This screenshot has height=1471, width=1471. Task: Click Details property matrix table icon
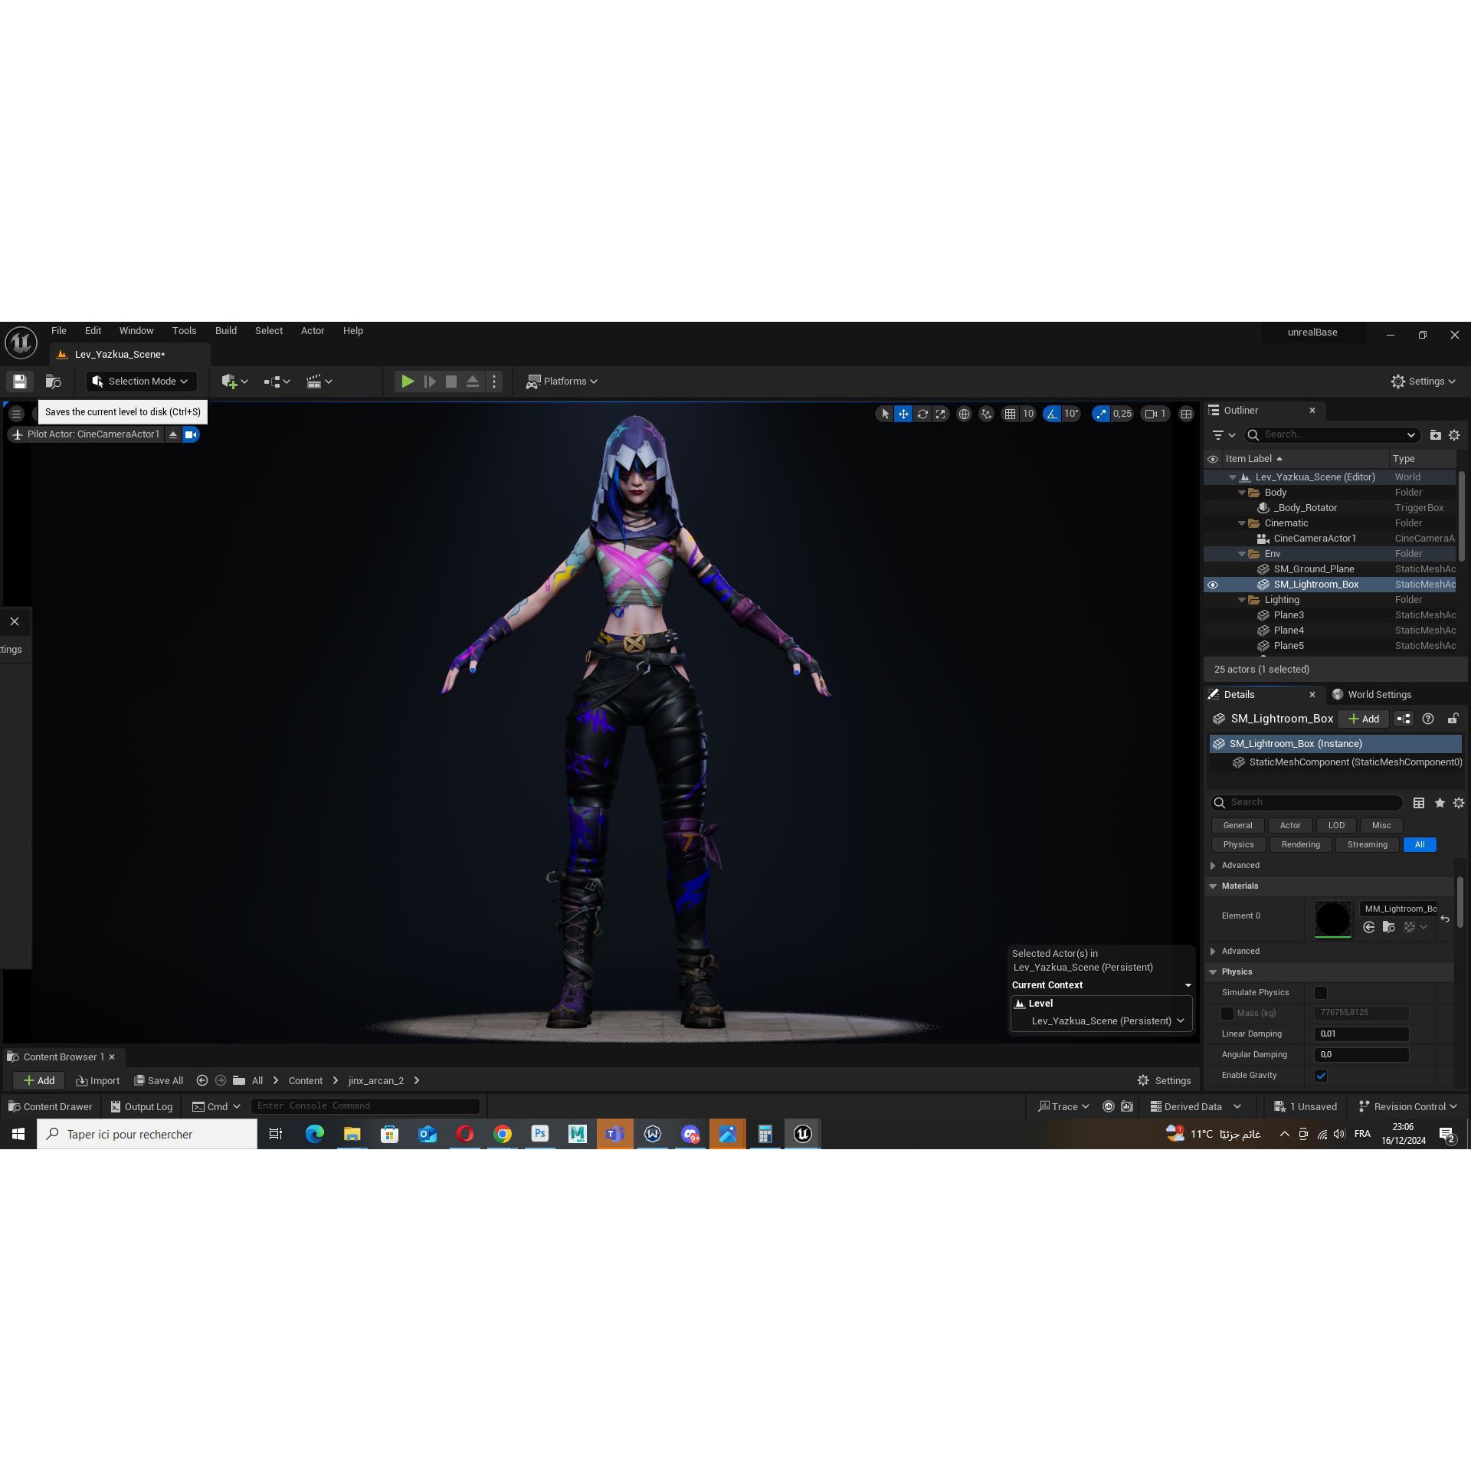coord(1419,803)
